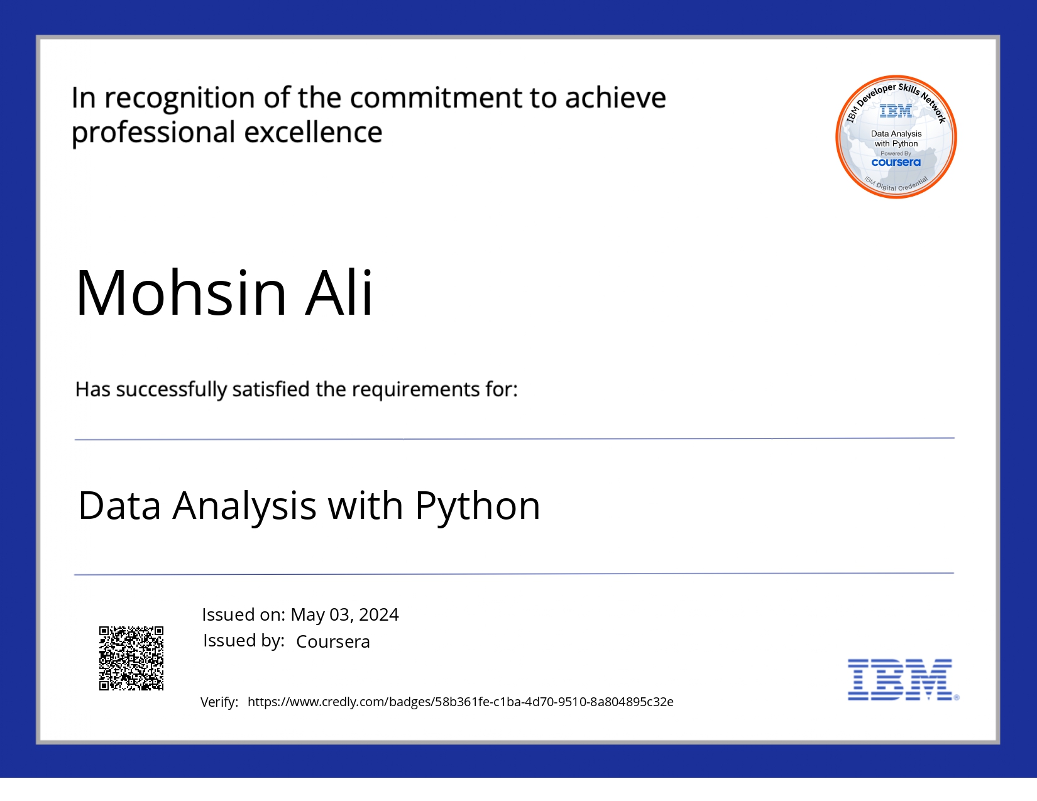Click the large "Data Analysis with Python" title

[309, 506]
